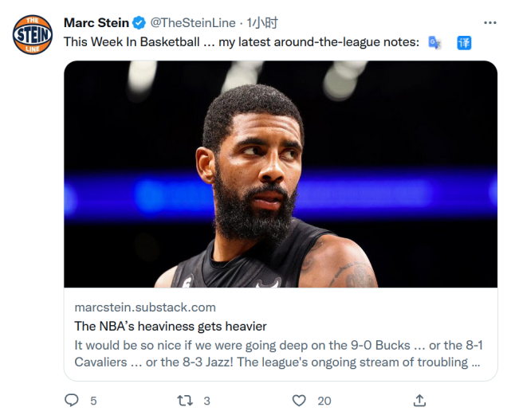Open The Stein Line profile avatar

click(x=32, y=36)
